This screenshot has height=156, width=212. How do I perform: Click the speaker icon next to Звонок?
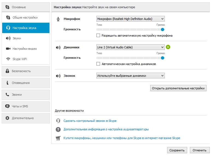[x=58, y=76]
